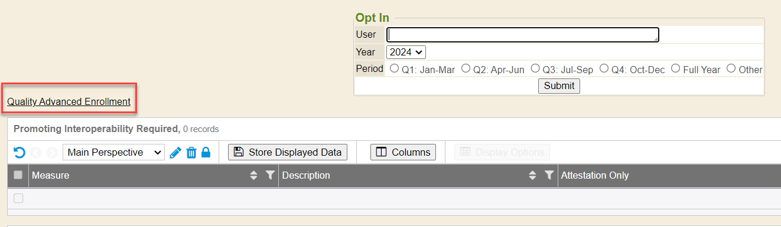
Task: Tick the select-all checkbox in table header
Action: [x=18, y=175]
